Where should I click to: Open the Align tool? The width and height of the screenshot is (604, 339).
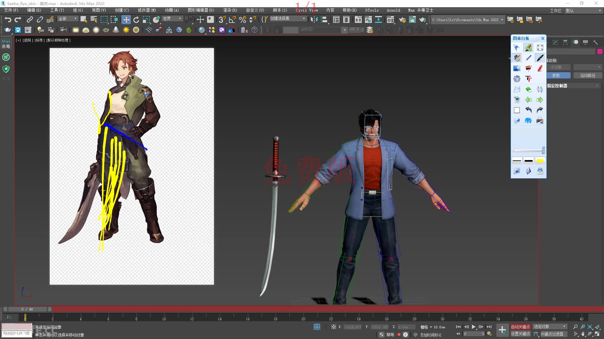[324, 20]
